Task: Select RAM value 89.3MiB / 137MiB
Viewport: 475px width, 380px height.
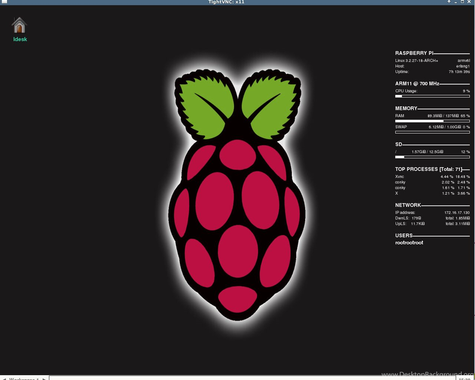Action: [443, 116]
